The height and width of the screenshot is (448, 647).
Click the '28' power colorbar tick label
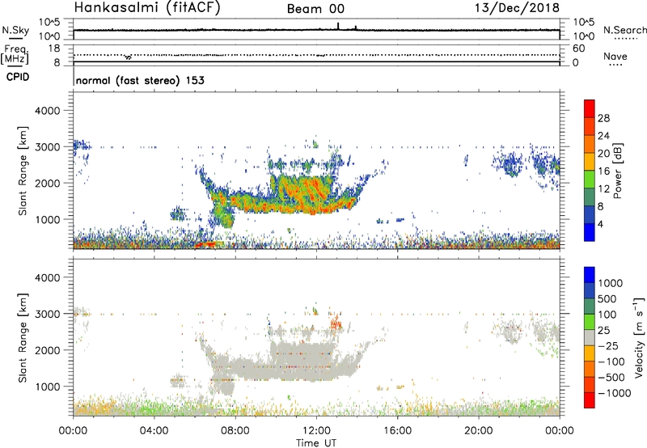(603, 118)
